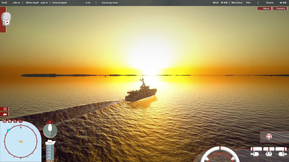
Task: Click the rudder angle indicator dial
Action: click(50, 131)
